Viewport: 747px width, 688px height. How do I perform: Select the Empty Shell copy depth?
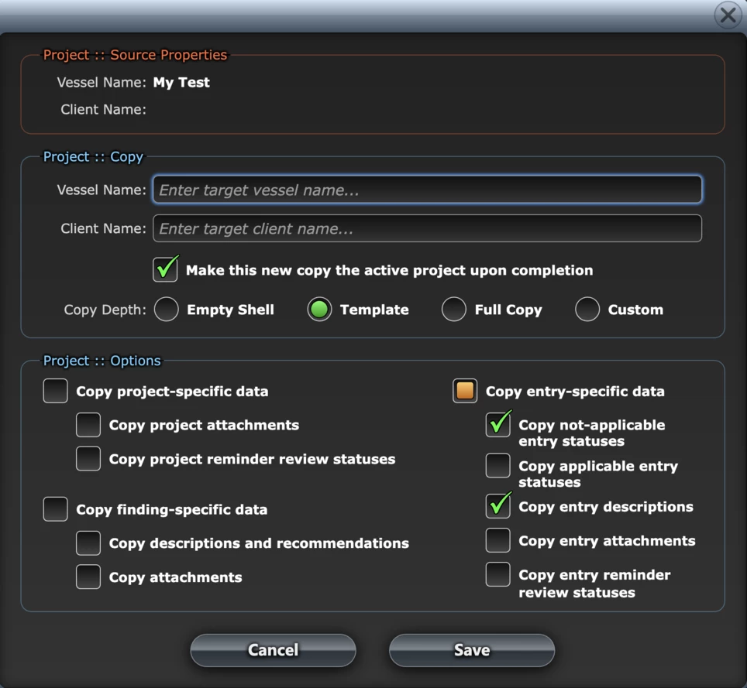click(166, 309)
